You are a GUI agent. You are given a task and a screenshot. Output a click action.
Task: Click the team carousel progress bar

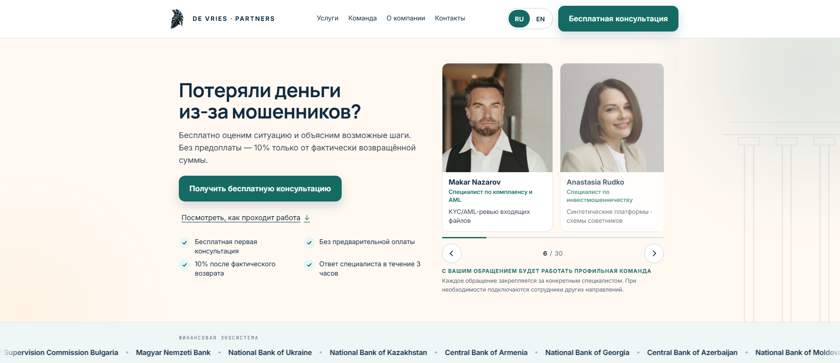pyautogui.click(x=553, y=237)
